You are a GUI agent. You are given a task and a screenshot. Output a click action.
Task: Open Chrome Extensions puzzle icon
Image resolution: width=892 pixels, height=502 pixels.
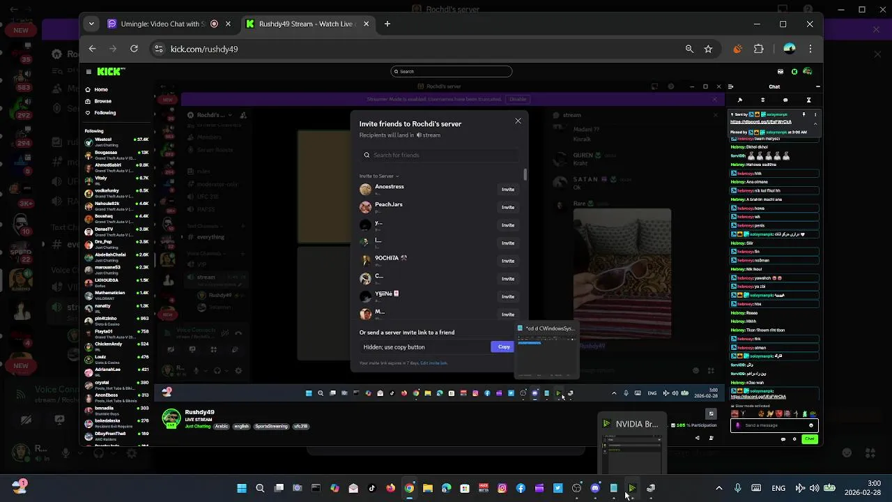point(759,49)
